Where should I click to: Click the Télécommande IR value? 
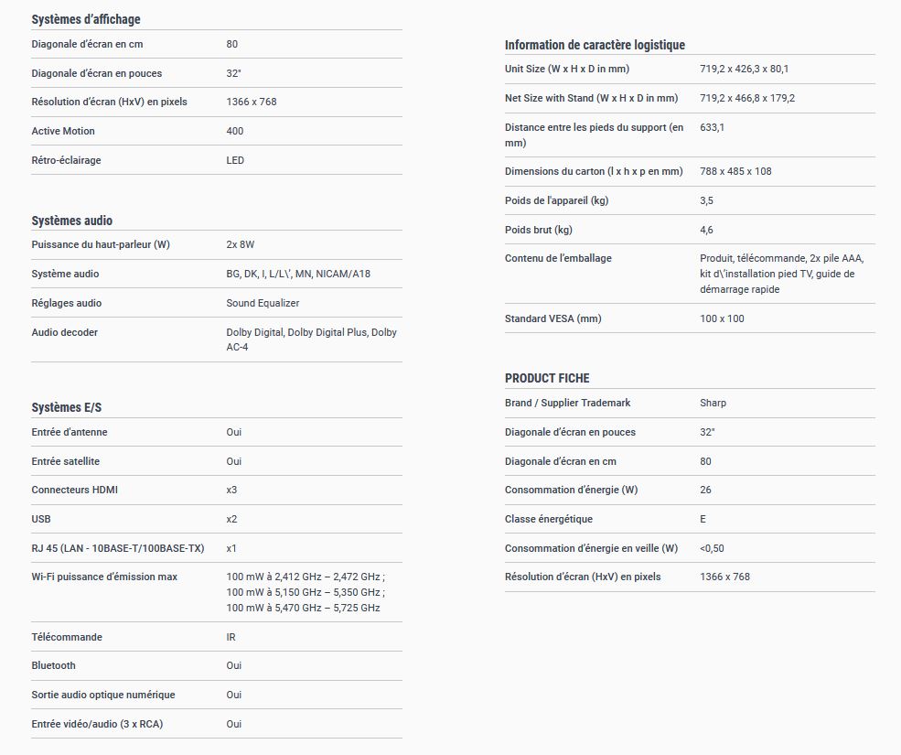coord(231,637)
